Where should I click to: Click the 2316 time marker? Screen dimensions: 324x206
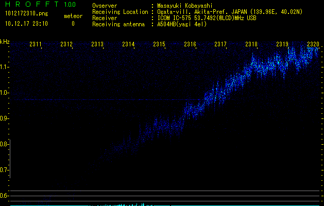pos(190,44)
